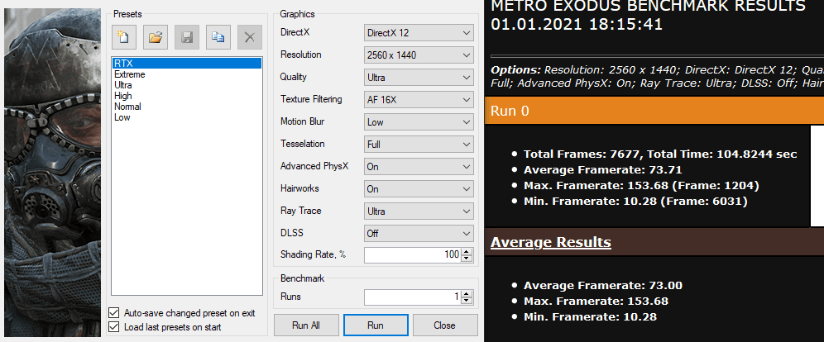The width and height of the screenshot is (824, 342).
Task: Select the RTX preset
Action: point(186,64)
